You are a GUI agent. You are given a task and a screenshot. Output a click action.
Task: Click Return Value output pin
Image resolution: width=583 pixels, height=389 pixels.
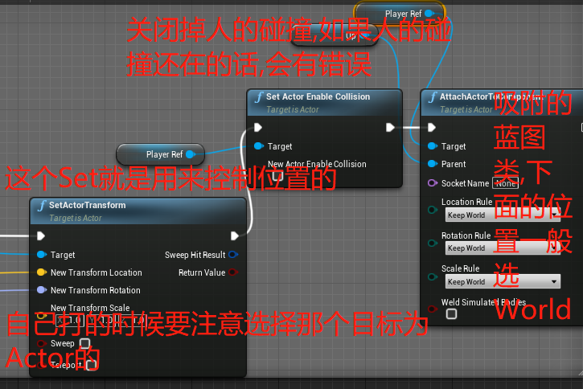tap(233, 272)
